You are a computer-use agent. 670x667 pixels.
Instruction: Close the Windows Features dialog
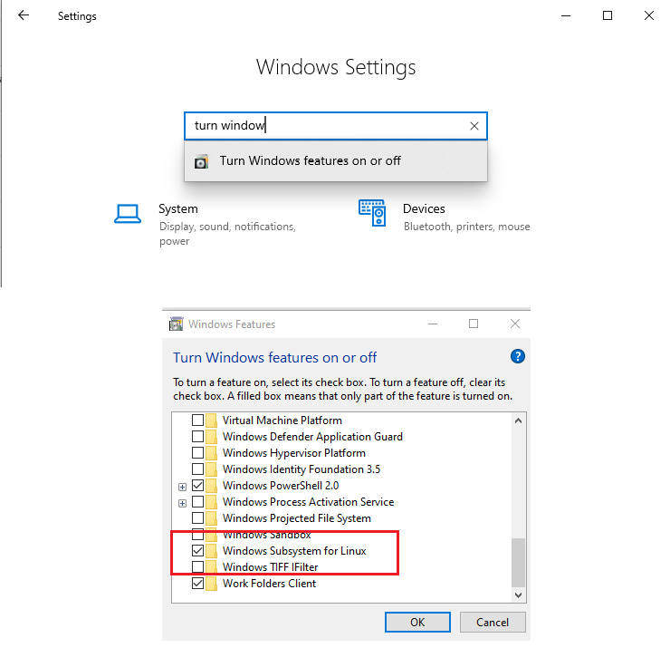[x=515, y=324]
